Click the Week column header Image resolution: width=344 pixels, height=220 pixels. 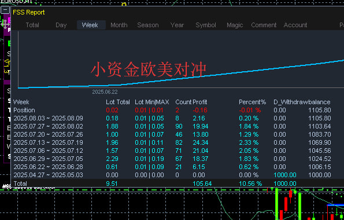21,102
